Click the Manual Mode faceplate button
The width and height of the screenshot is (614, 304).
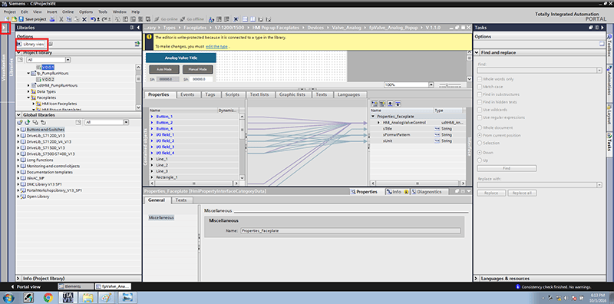198,69
